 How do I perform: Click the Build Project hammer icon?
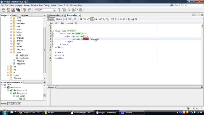[x=59, y=10]
